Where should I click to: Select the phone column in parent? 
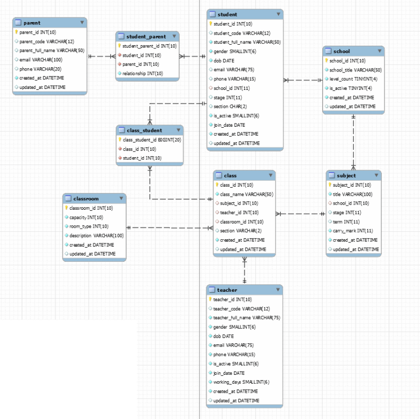tap(40, 69)
